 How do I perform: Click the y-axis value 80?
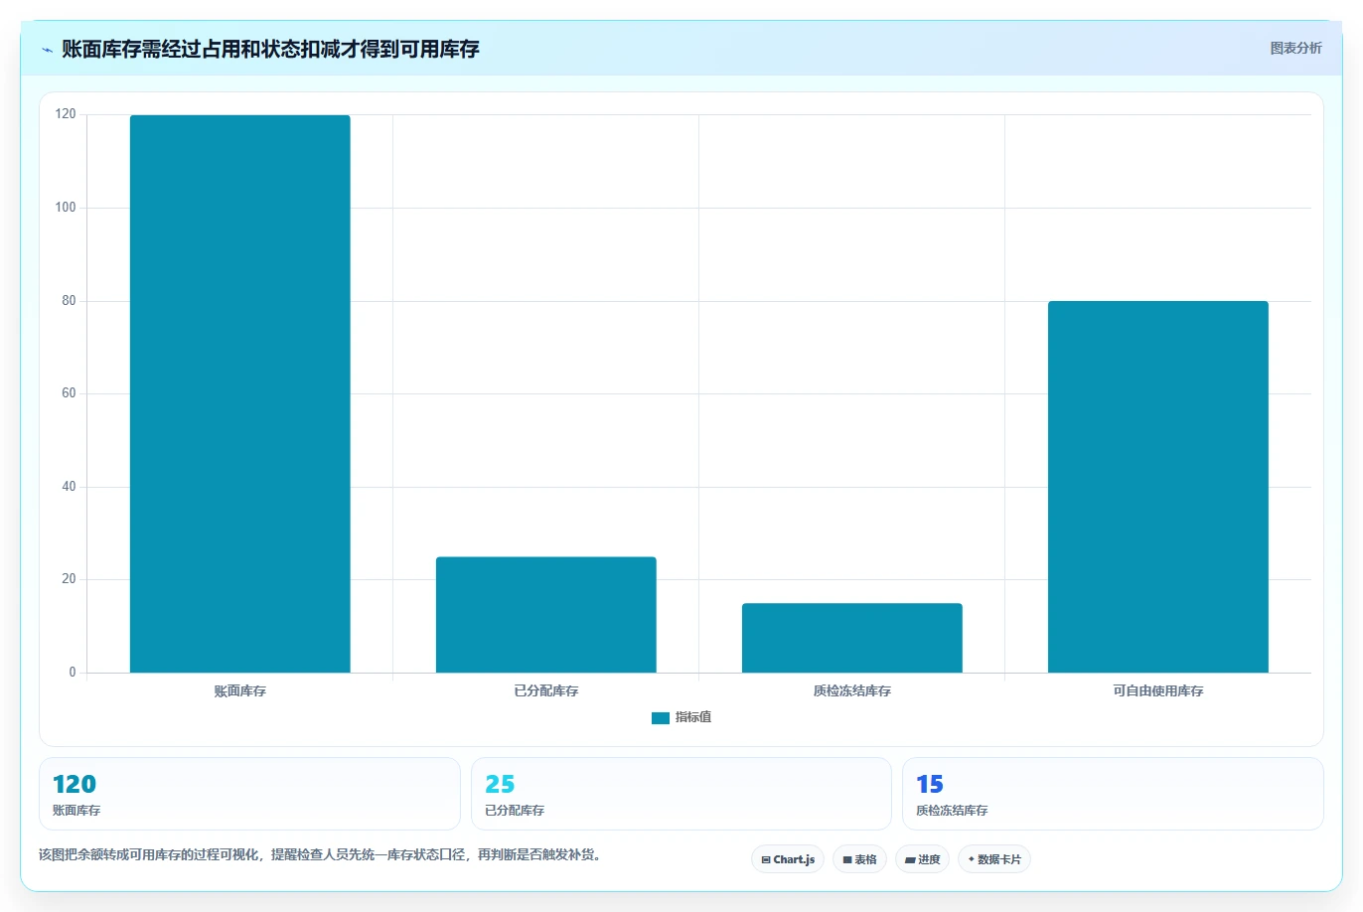pos(69,301)
